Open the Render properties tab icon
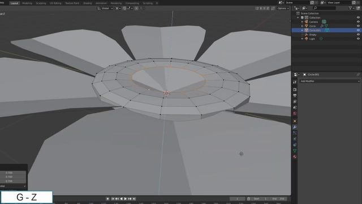Viewport: 362px width, 204px height. click(x=295, y=90)
